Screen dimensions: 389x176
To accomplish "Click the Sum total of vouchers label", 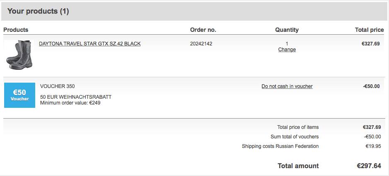I will coord(295,137).
